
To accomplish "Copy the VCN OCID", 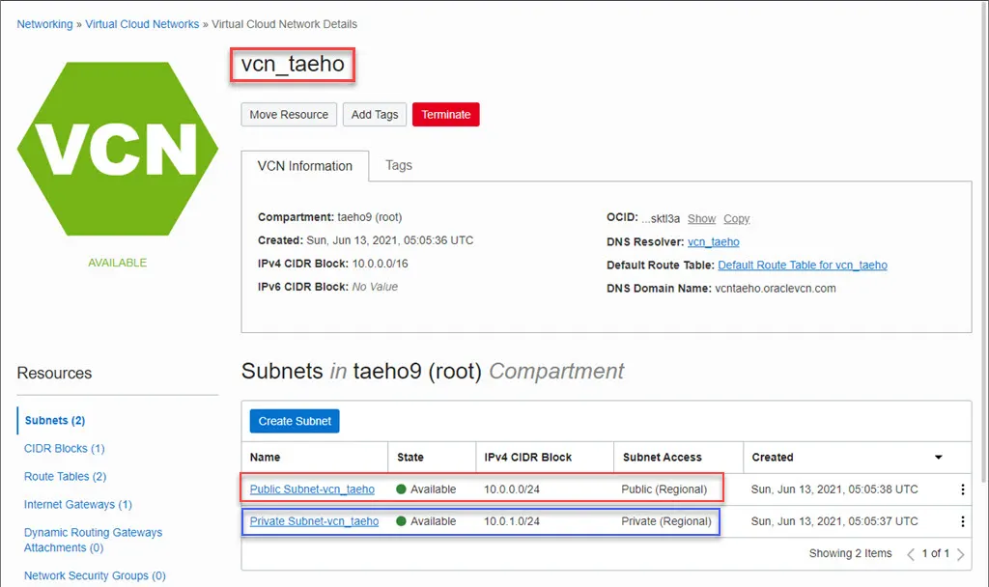I will point(736,218).
